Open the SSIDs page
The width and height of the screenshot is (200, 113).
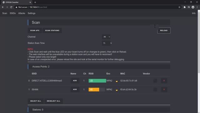[x=12, y=13]
